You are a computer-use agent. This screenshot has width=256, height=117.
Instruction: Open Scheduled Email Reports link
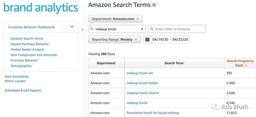[x=23, y=90]
